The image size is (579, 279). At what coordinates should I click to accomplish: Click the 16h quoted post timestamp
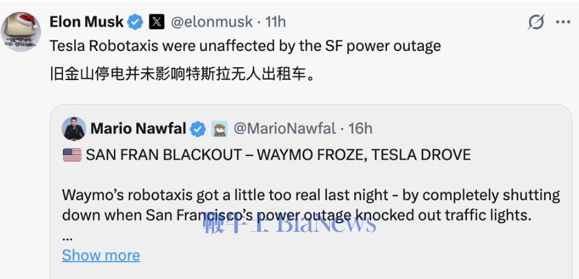pos(360,129)
